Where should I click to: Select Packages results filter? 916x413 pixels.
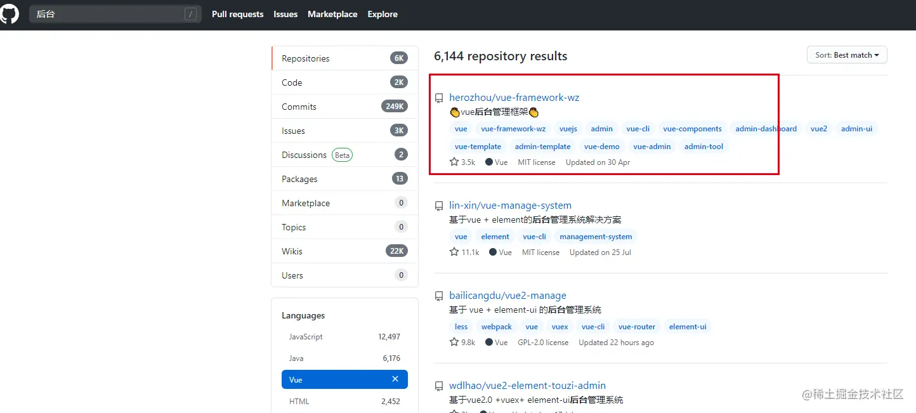tap(344, 179)
